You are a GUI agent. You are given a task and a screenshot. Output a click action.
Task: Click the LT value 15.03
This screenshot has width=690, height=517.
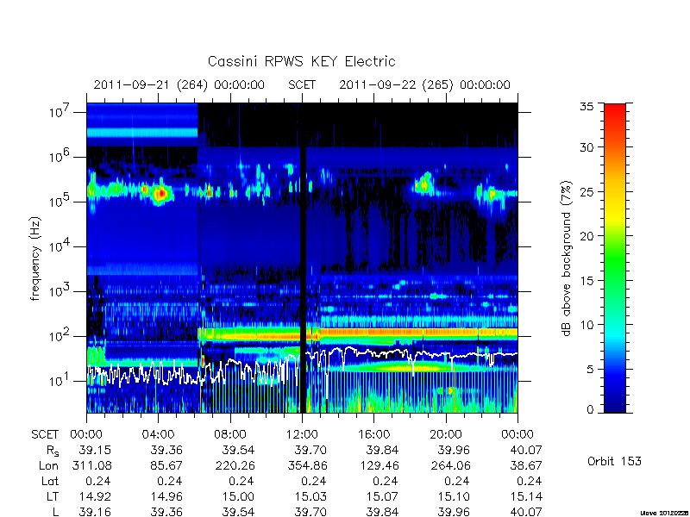(x=310, y=496)
